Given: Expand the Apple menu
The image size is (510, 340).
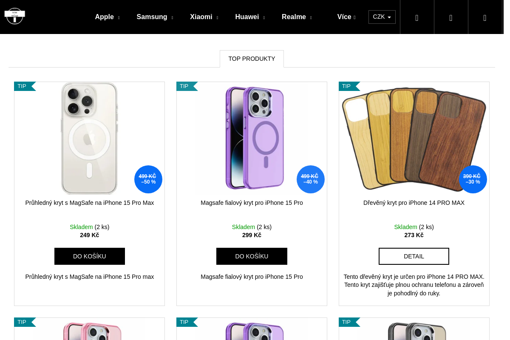Looking at the screenshot, I should point(107,17).
